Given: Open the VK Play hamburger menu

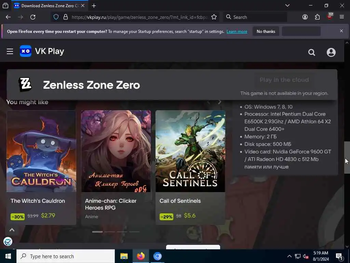Looking at the screenshot, I should coord(10,51).
